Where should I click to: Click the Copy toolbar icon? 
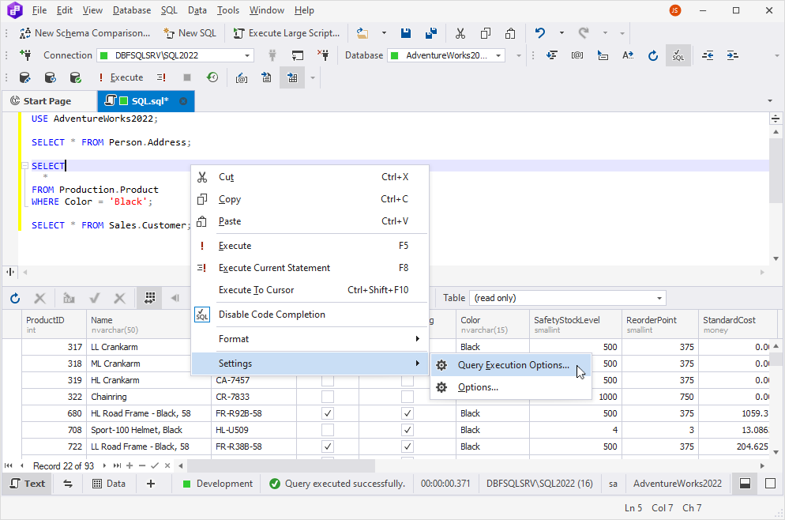click(x=485, y=33)
